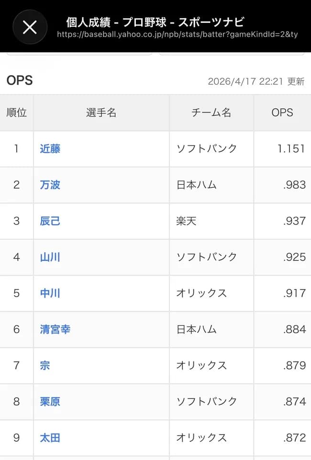Tap the OPS section heading
Image resolution: width=311 pixels, height=460 pixels.
pyautogui.click(x=19, y=80)
